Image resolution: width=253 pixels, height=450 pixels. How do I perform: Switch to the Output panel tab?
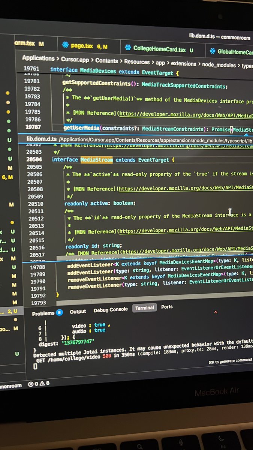pyautogui.click(x=78, y=311)
